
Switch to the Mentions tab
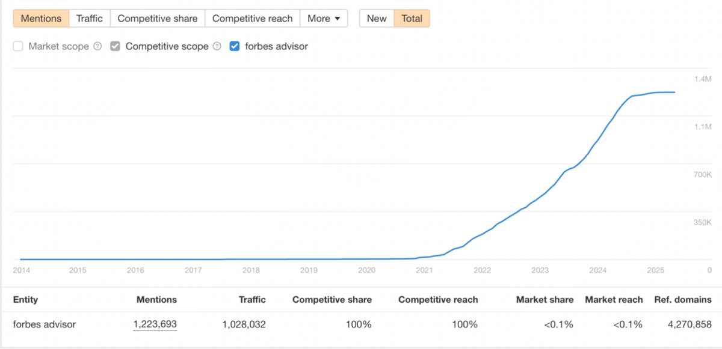point(42,19)
